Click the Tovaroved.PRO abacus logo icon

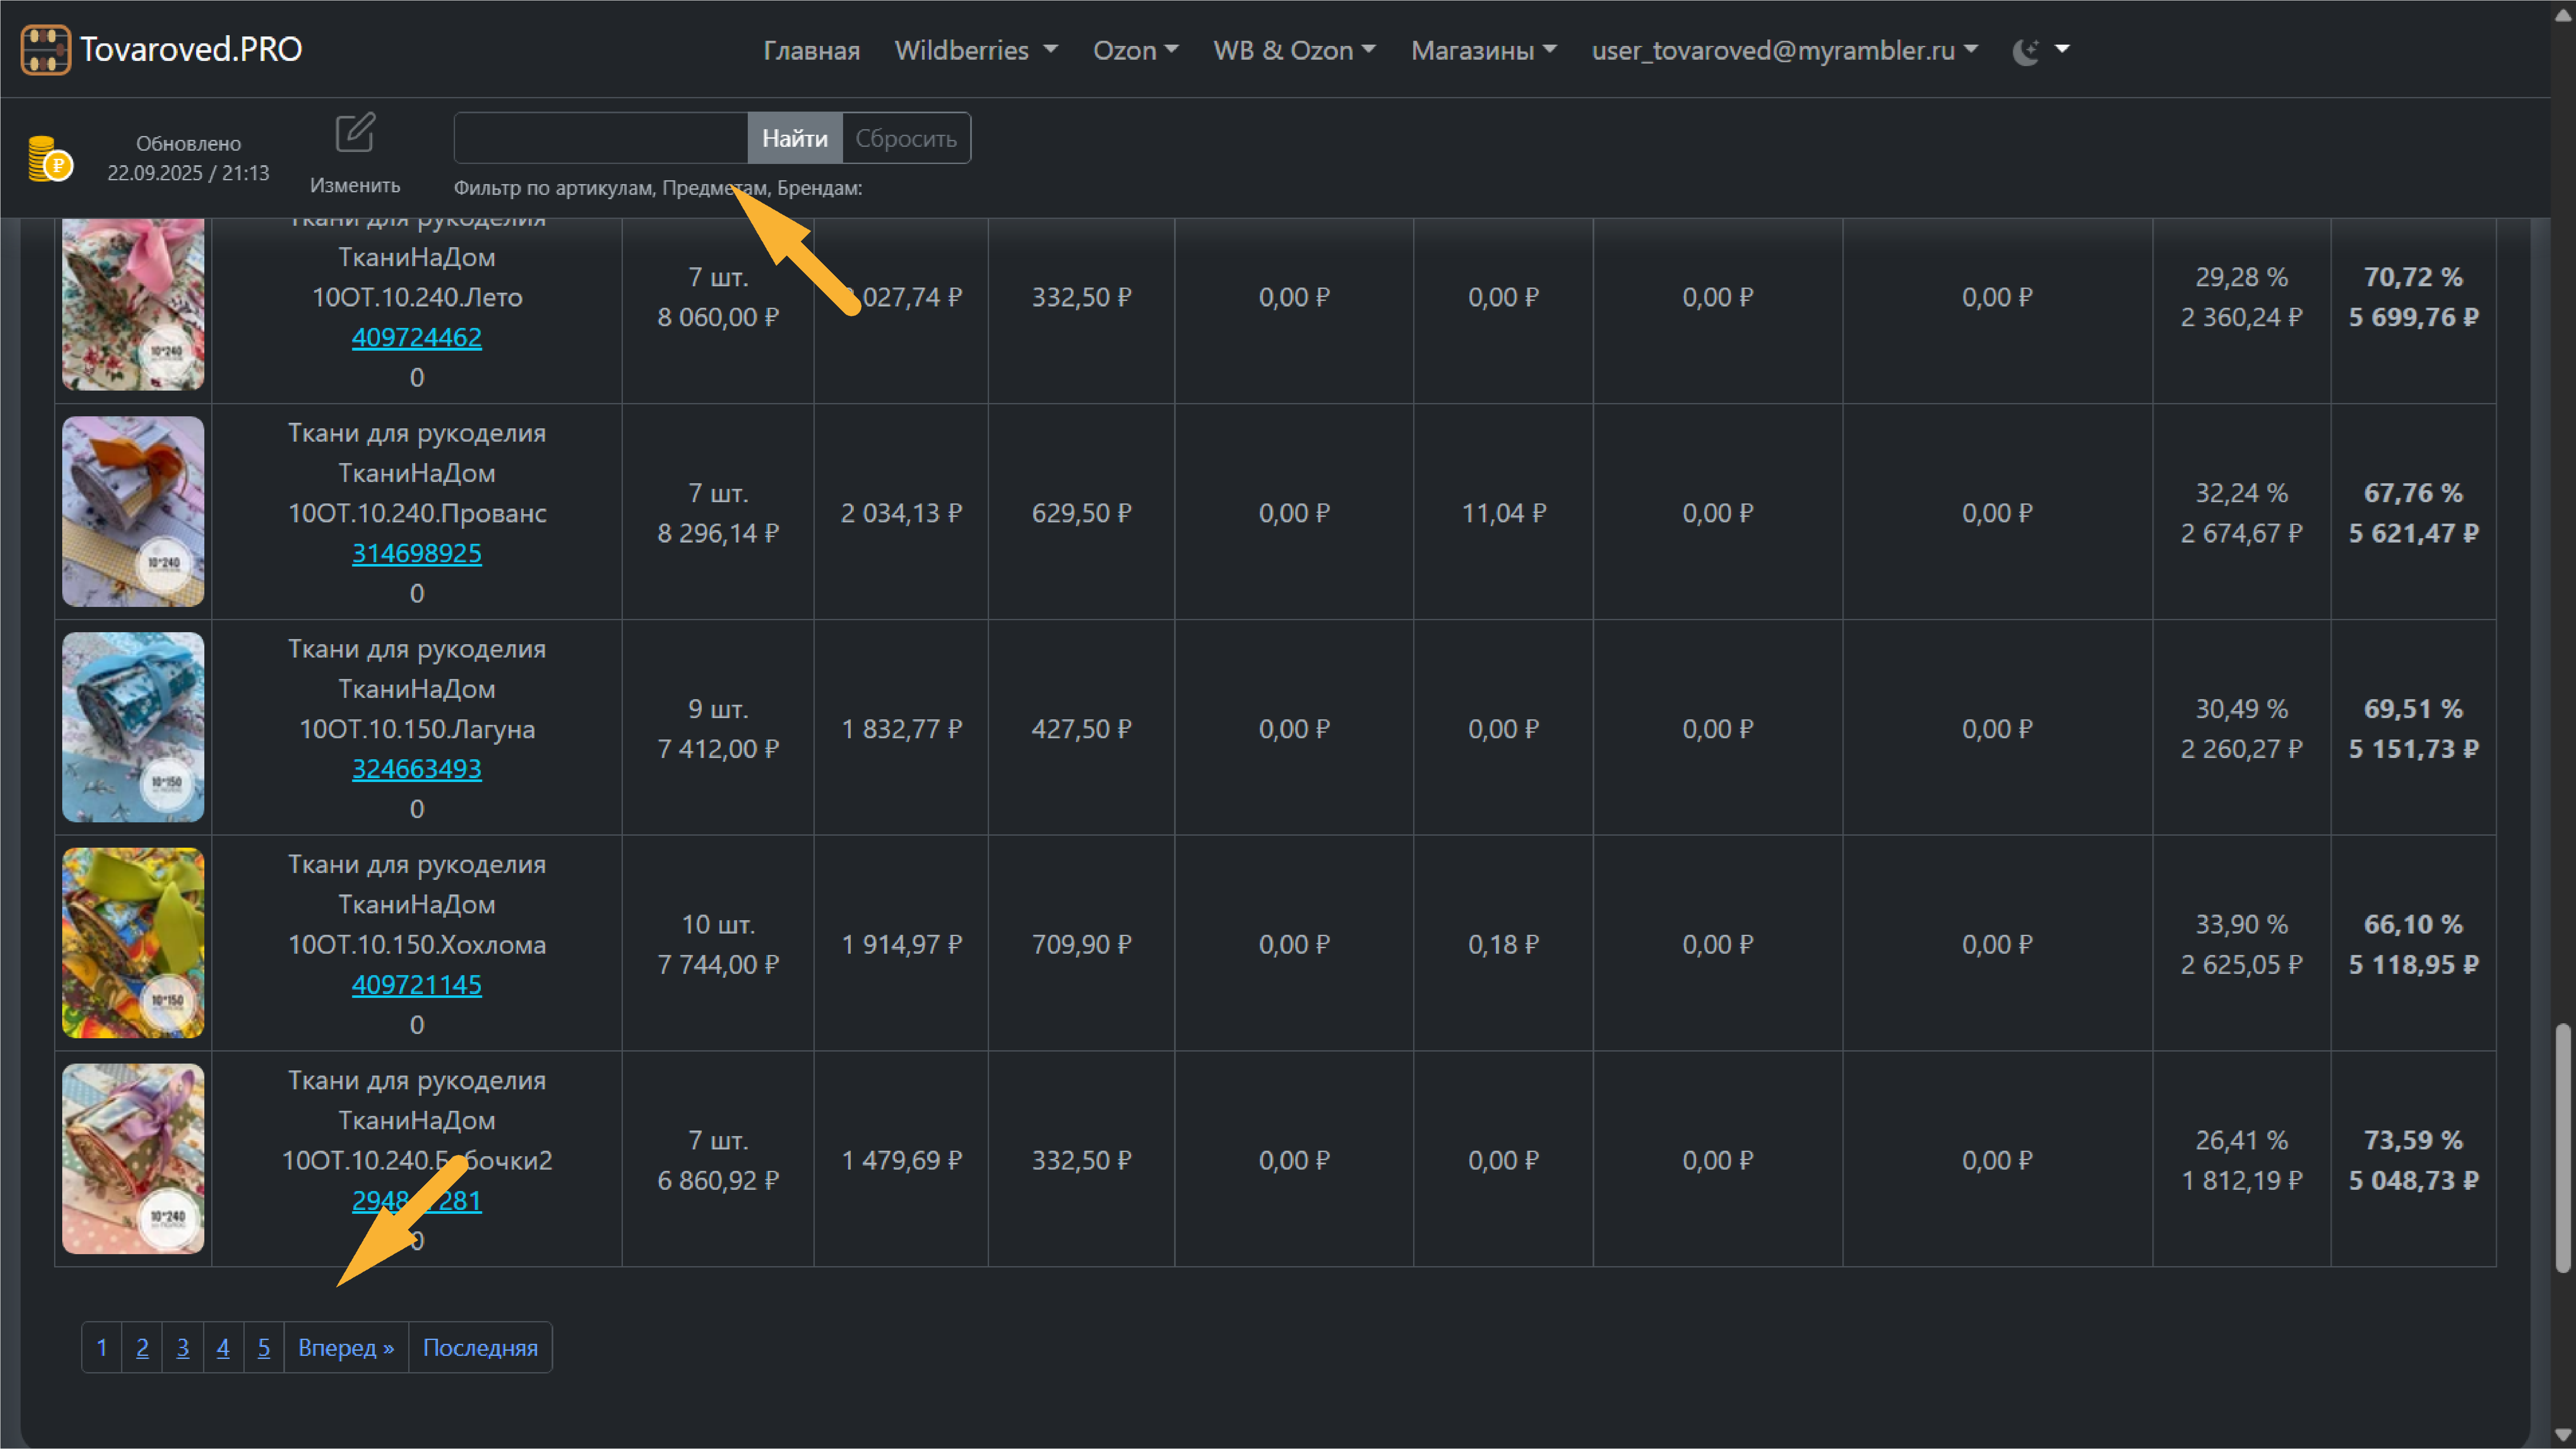pyautogui.click(x=45, y=49)
